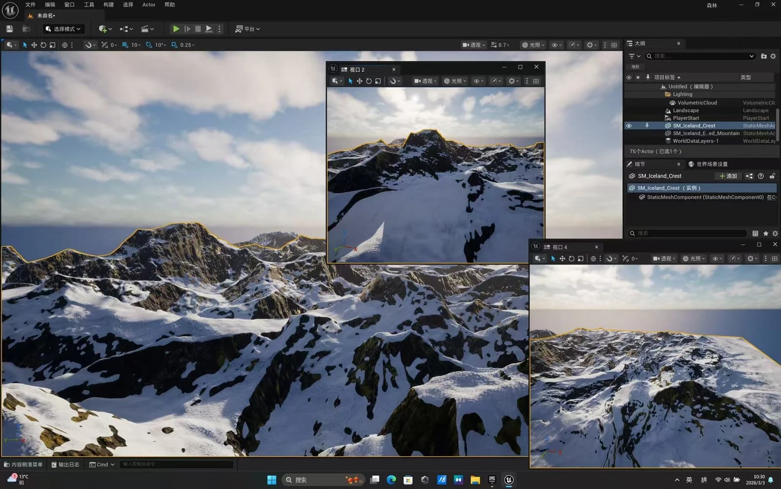781x489 pixels.
Task: Open the Blueprints toolbar icon menu
Action: click(126, 29)
